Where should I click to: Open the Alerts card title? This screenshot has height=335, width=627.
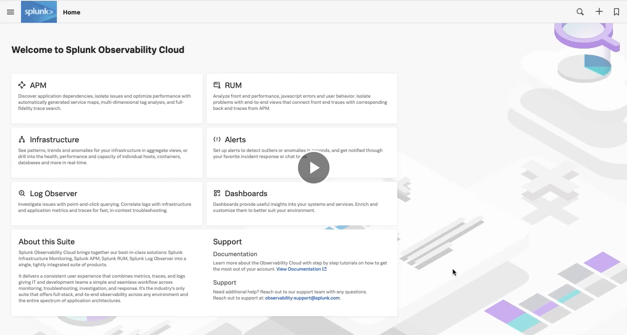tap(235, 140)
